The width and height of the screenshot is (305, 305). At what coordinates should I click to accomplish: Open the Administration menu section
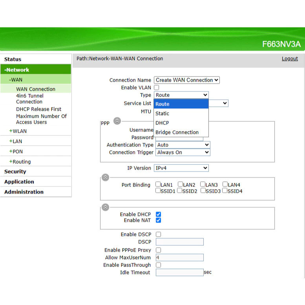pos(24,192)
